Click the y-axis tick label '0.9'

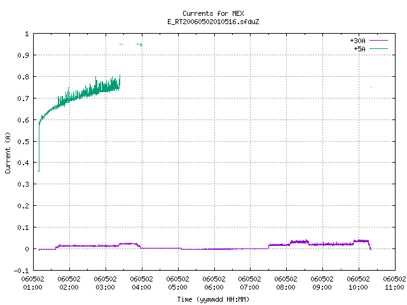[x=23, y=55]
